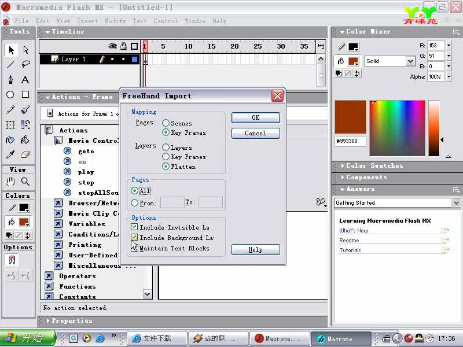The height and width of the screenshot is (347, 463).
Task: Swap Colors in Color Mixer panel
Action: (357, 73)
